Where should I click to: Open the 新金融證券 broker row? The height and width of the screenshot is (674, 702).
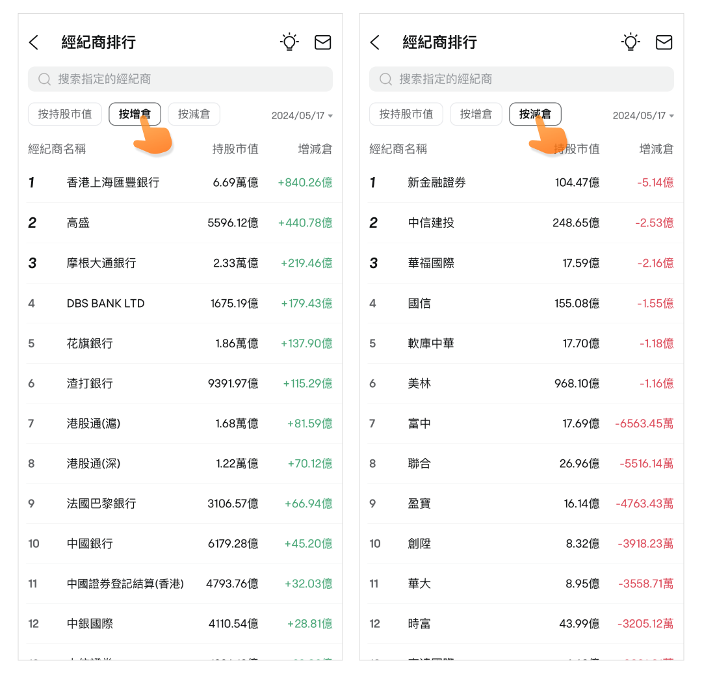click(x=521, y=183)
